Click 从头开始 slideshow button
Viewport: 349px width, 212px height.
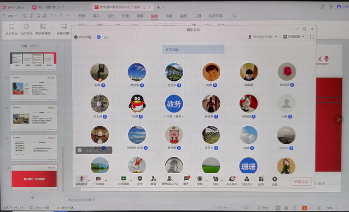pos(11,30)
